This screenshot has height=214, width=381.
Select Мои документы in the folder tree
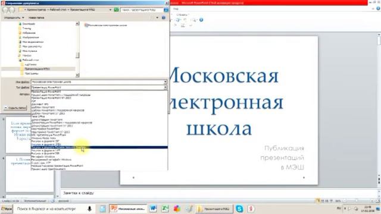coord(32,46)
